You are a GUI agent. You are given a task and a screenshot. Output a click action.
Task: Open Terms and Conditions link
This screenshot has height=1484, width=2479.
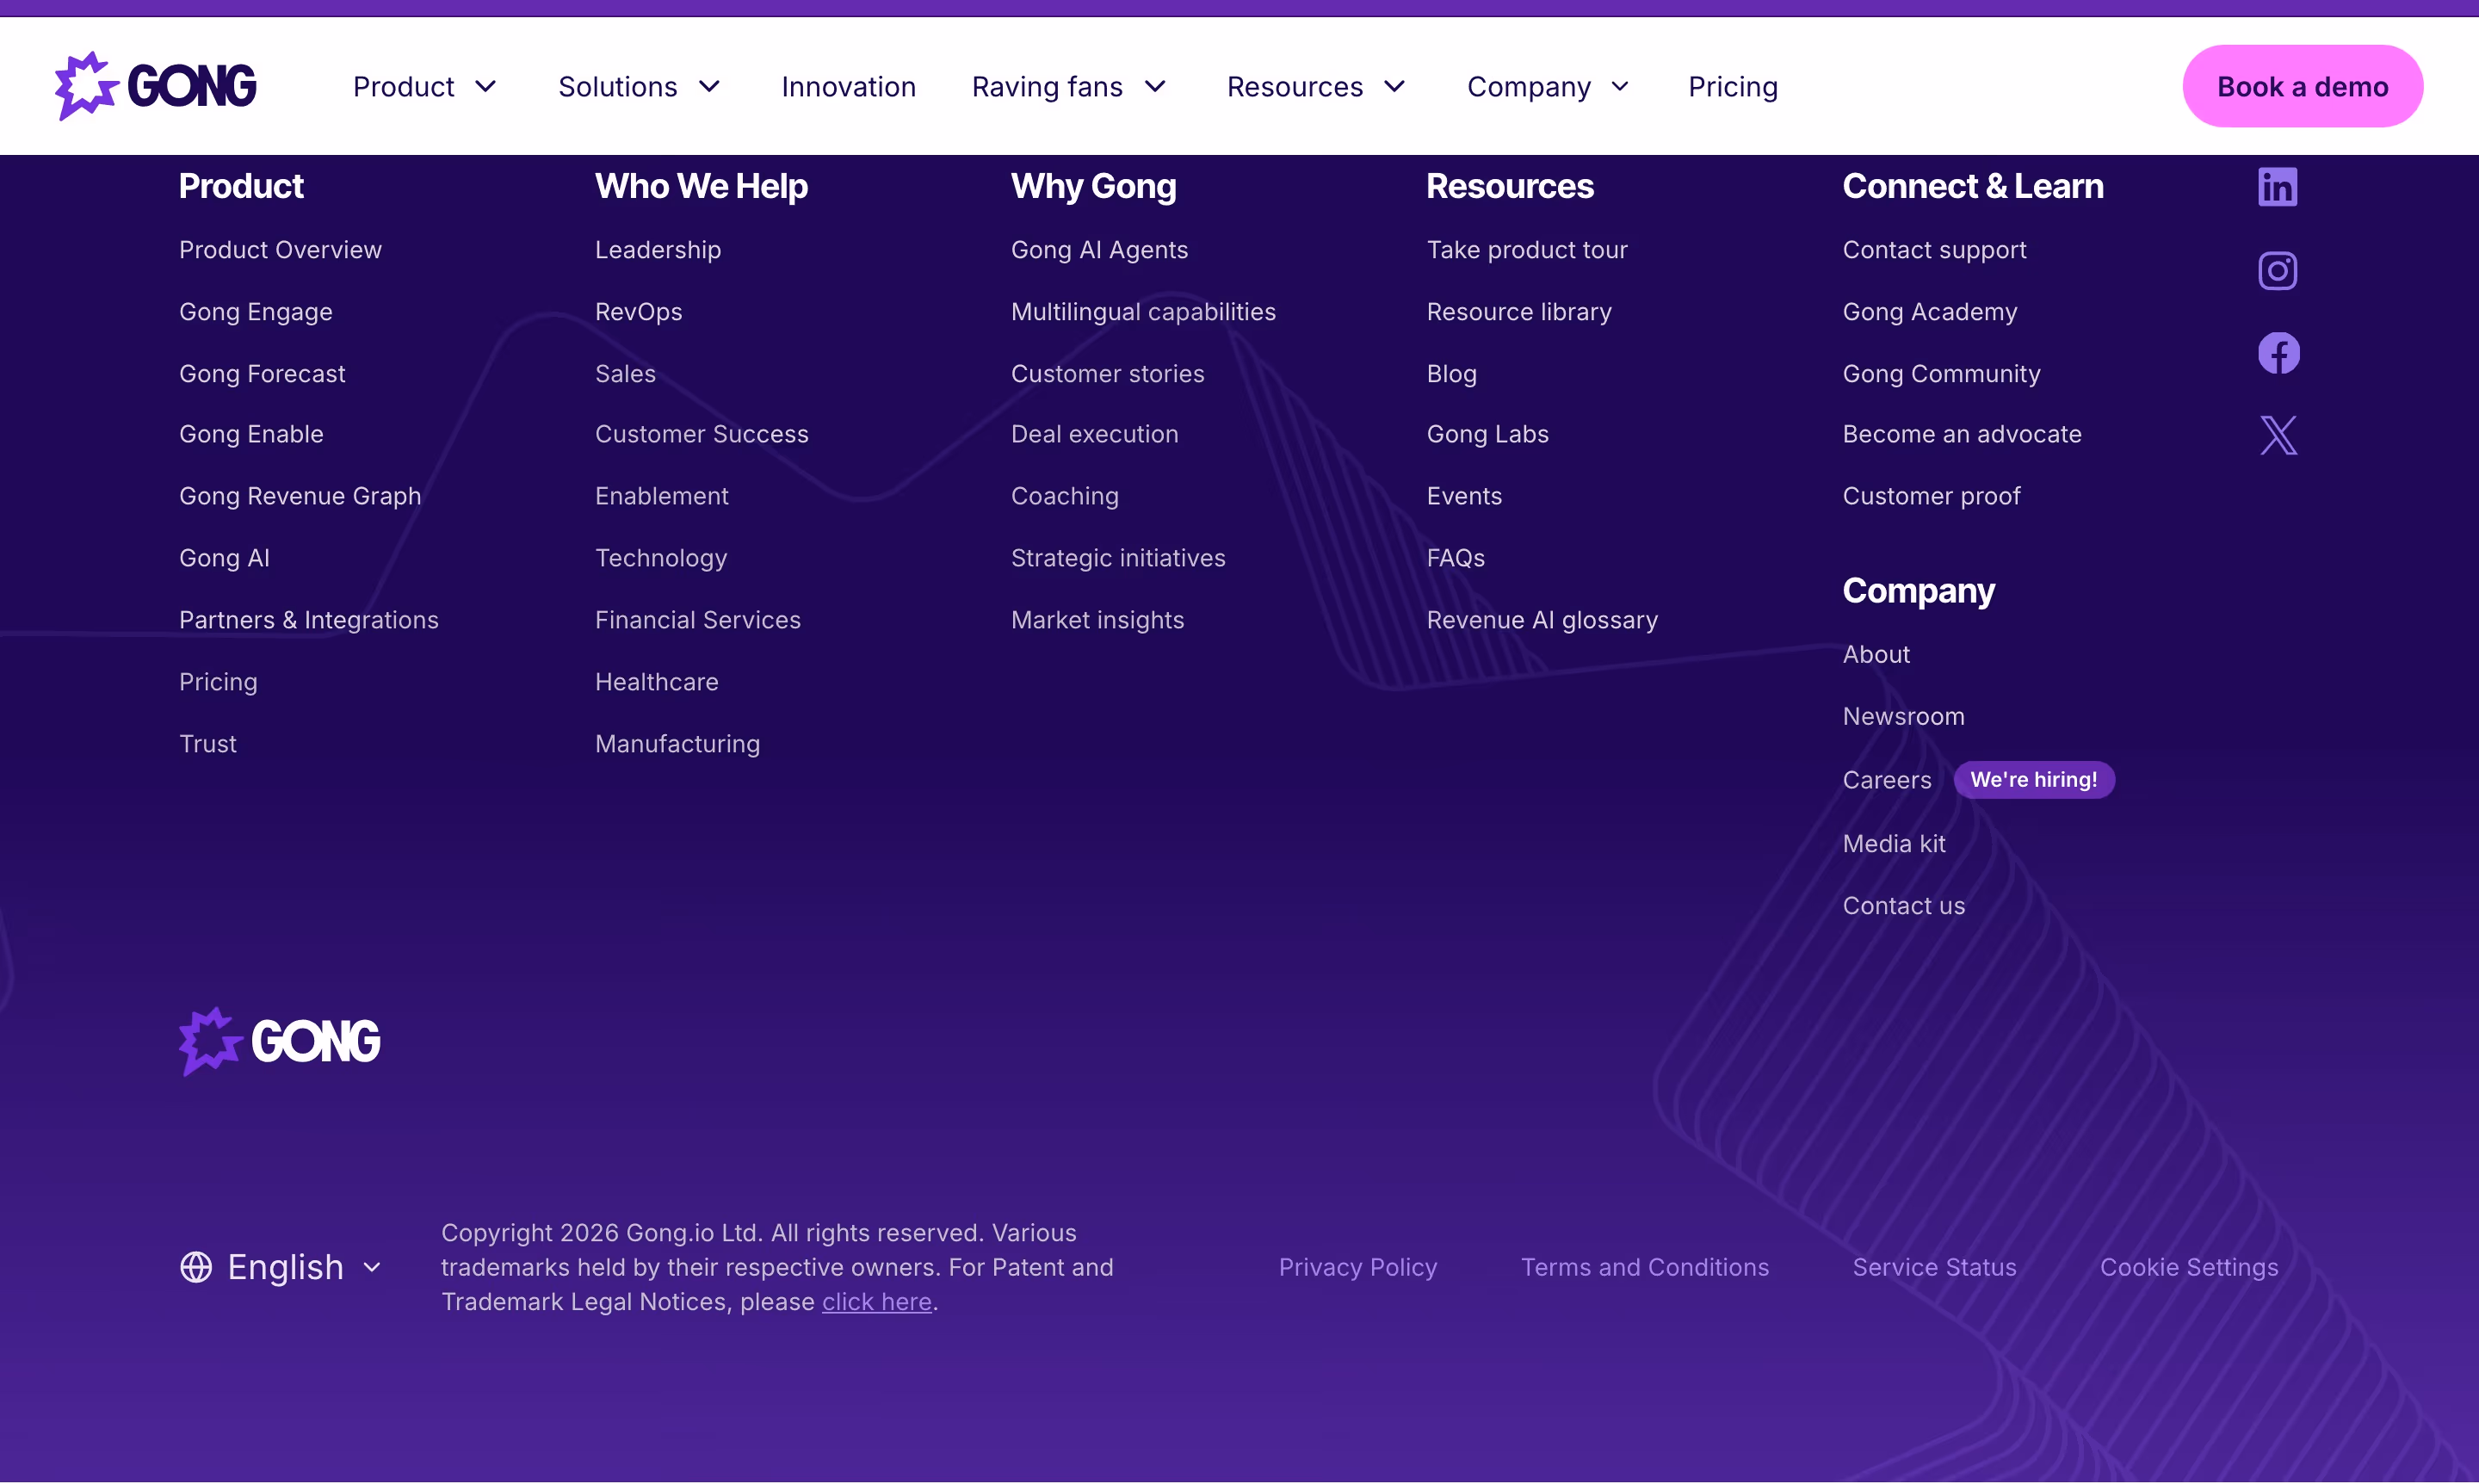pos(1644,1267)
